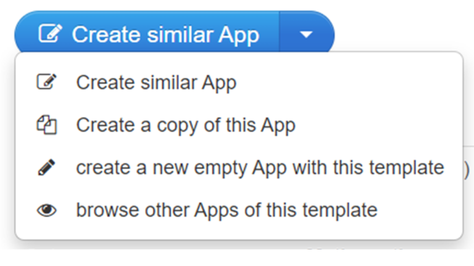Viewport: 474px width, 266px height.
Task: Click the copy icon in the dropdown menu
Action: (46, 125)
